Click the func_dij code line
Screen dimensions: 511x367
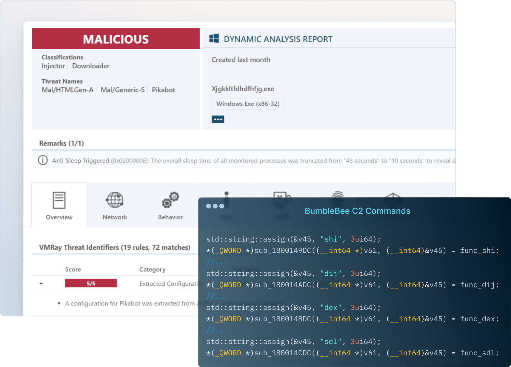point(353,285)
